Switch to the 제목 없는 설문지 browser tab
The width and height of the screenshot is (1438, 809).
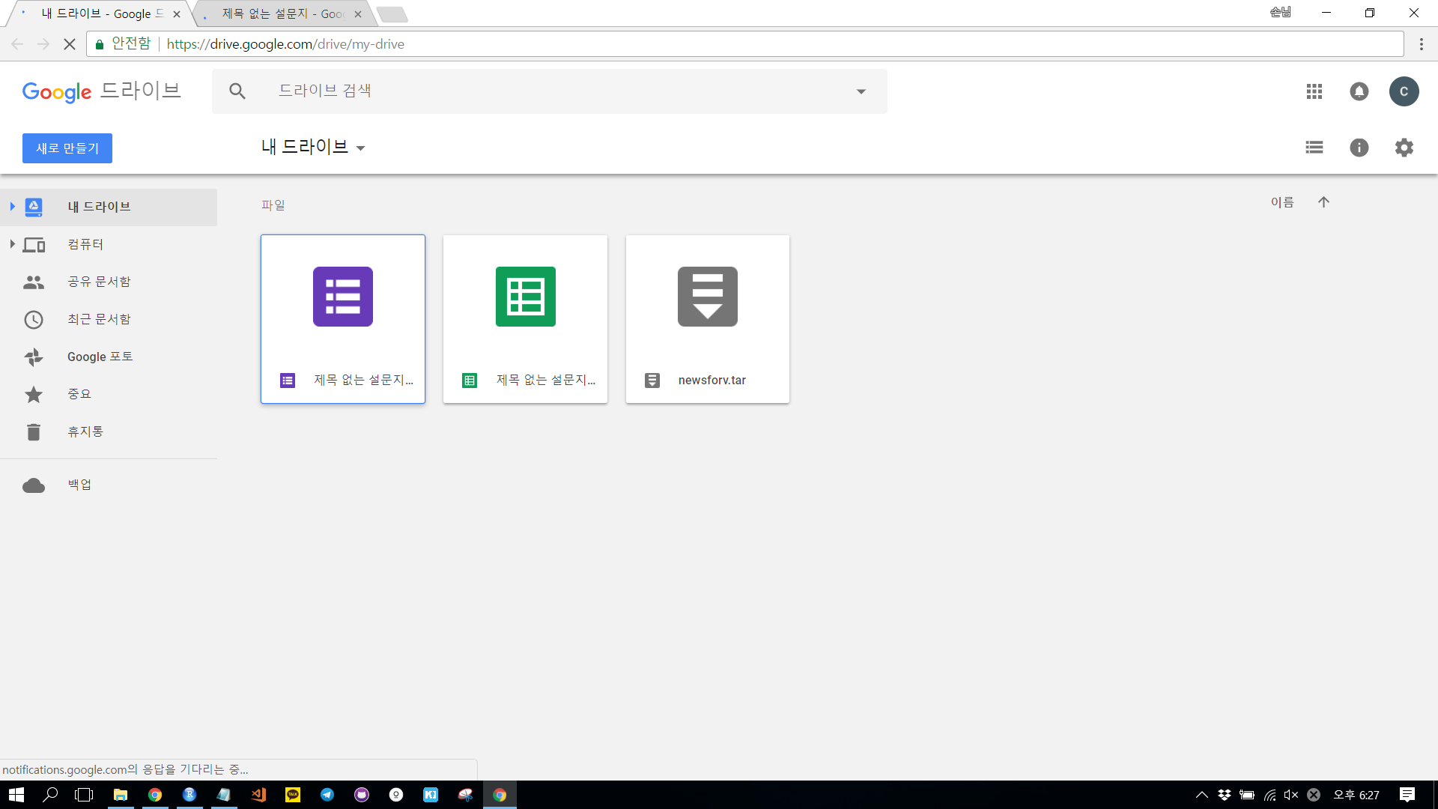coord(282,14)
